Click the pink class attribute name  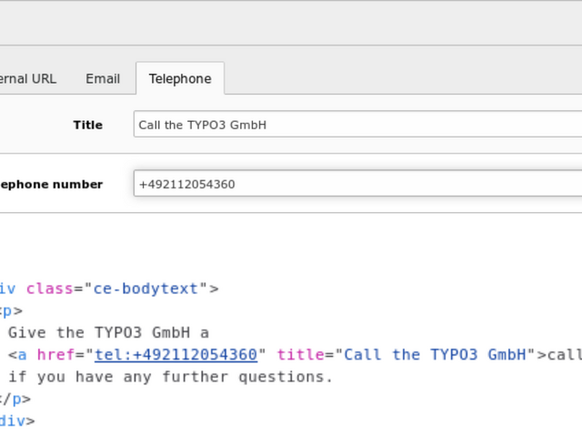coord(48,289)
